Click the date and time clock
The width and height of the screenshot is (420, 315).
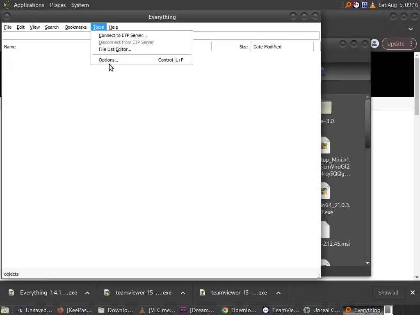click(x=398, y=5)
